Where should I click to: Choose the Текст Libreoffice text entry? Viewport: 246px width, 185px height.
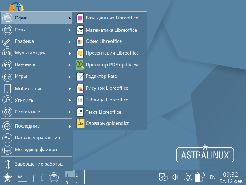tap(103, 112)
